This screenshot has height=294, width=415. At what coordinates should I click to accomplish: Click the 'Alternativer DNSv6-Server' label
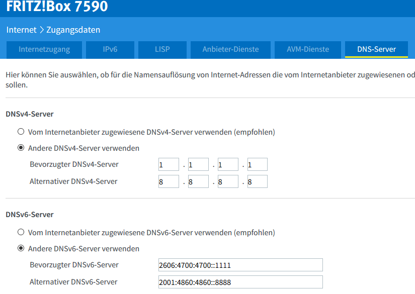point(73,282)
